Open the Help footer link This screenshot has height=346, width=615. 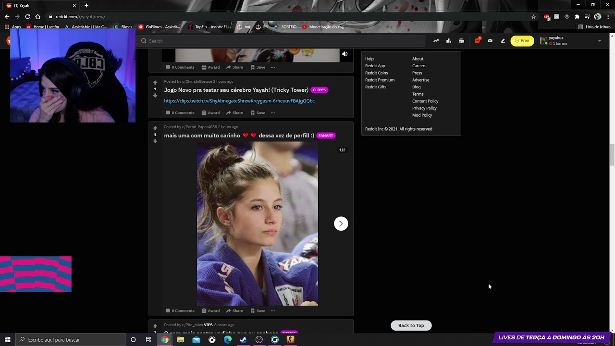coord(369,59)
